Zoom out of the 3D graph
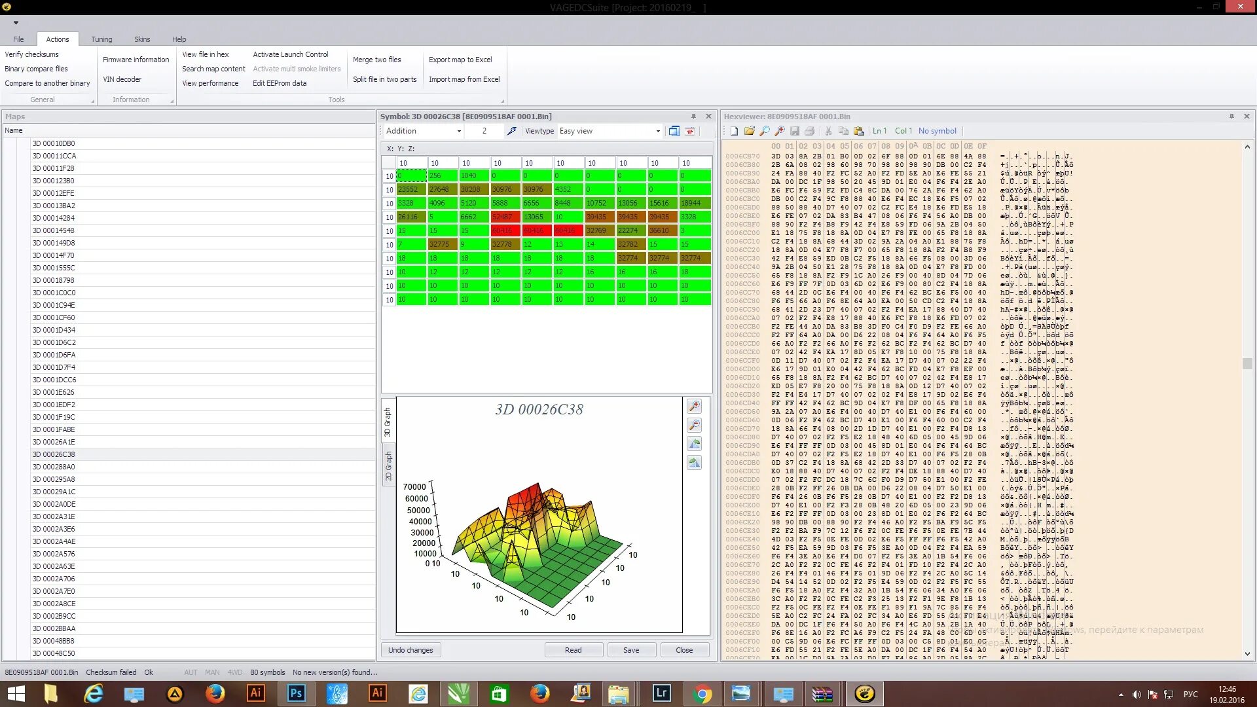This screenshot has height=707, width=1257. point(694,426)
